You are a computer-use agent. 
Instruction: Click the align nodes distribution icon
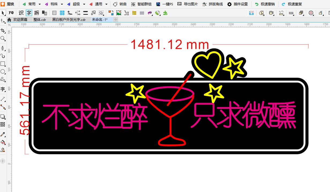(x=78, y=13)
